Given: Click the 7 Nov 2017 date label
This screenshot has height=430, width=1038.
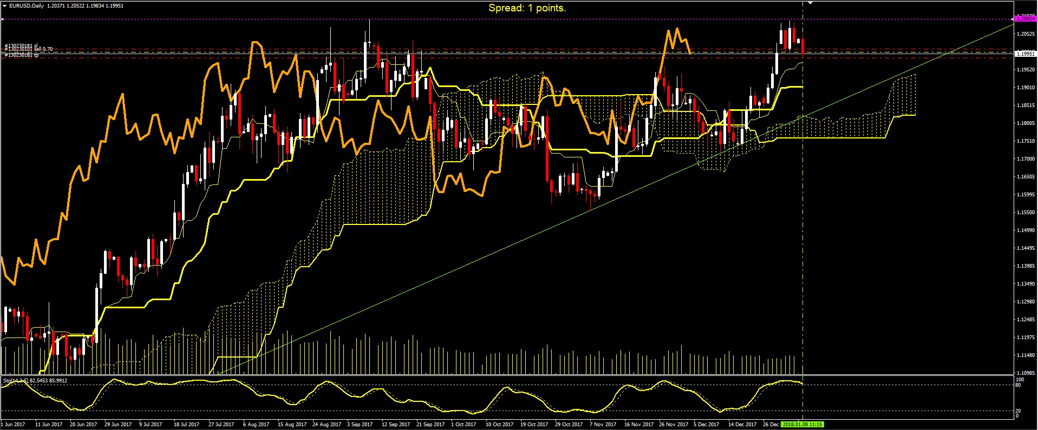Looking at the screenshot, I should click(603, 425).
